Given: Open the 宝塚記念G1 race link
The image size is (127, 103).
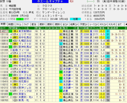Looking at the screenshot, I should [x=25, y=59].
